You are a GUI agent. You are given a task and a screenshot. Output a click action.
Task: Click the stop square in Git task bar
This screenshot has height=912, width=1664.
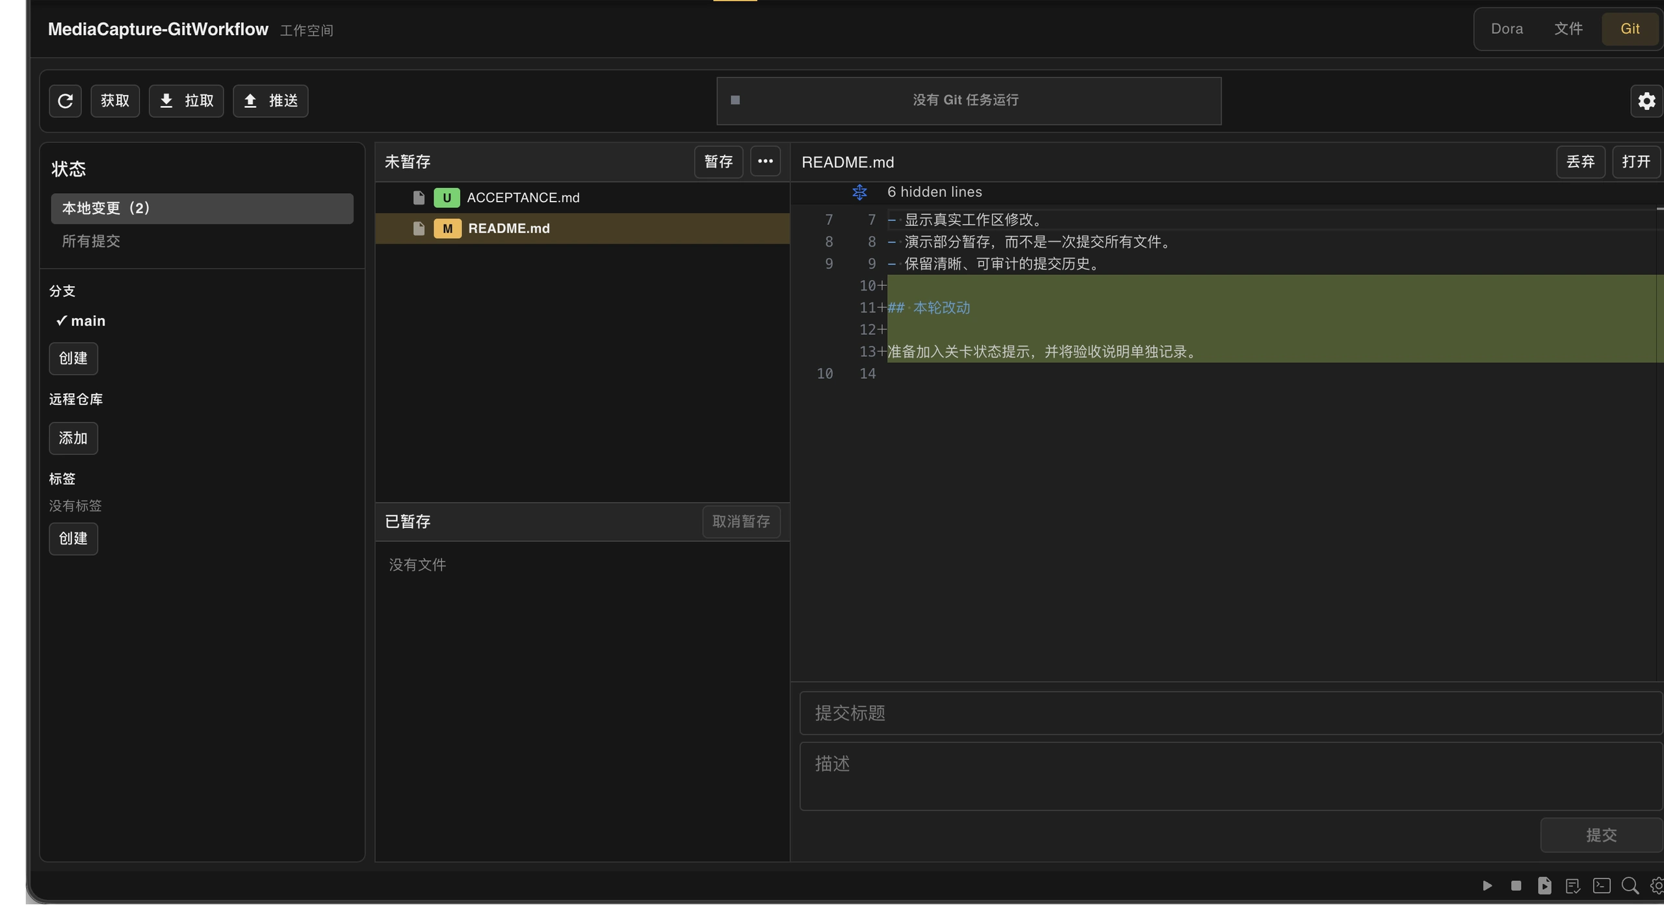735,100
